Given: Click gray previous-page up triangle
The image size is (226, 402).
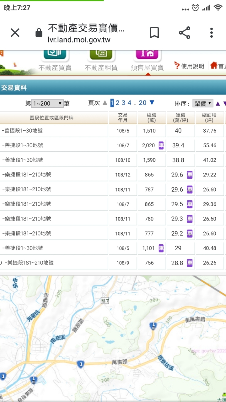Looking at the screenshot, I should (105, 103).
